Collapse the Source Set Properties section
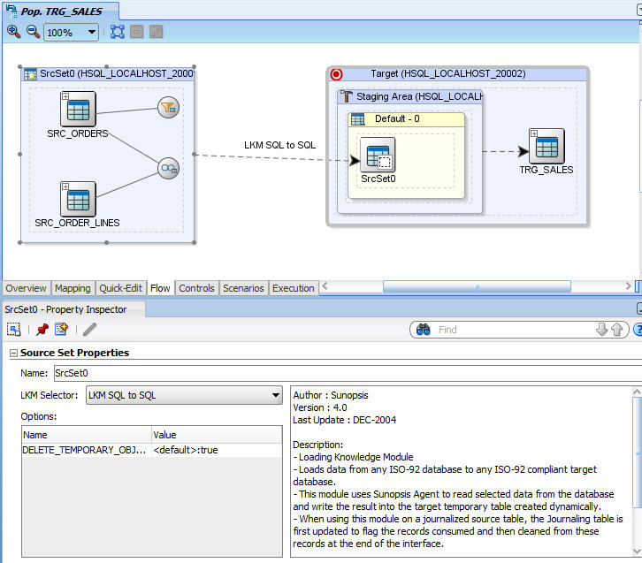Image resolution: width=642 pixels, height=563 pixels. 13,354
